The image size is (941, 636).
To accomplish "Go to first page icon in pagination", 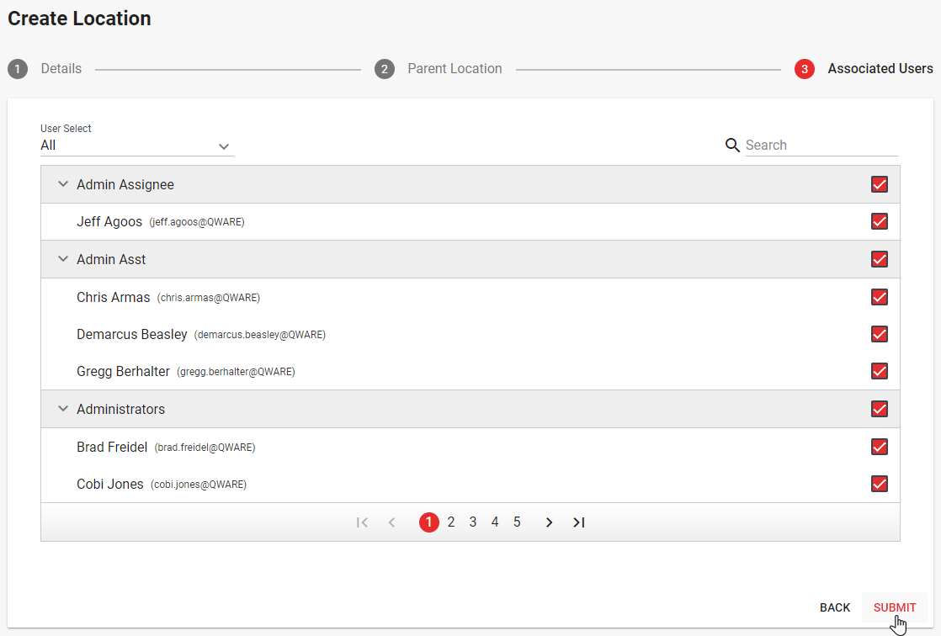I will (x=362, y=522).
